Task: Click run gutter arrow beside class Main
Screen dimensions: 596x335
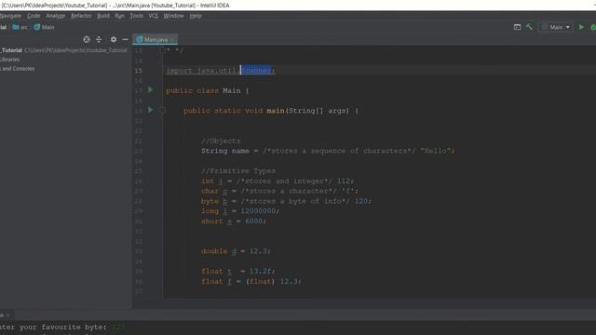Action: point(151,90)
